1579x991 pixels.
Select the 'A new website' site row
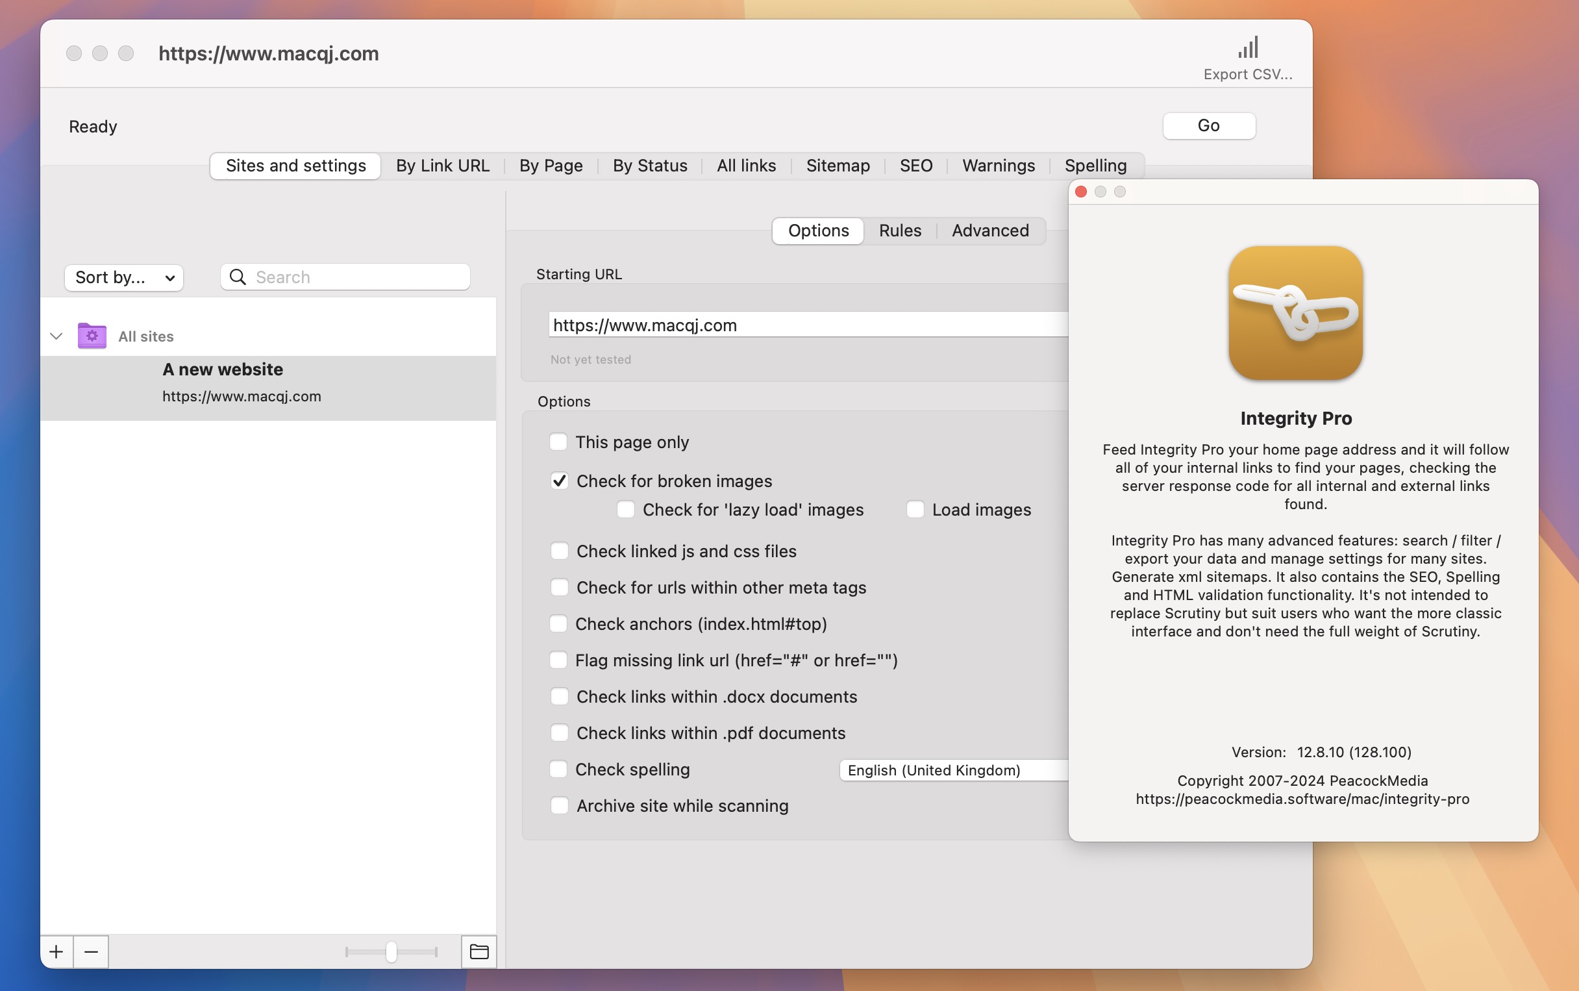(x=269, y=388)
